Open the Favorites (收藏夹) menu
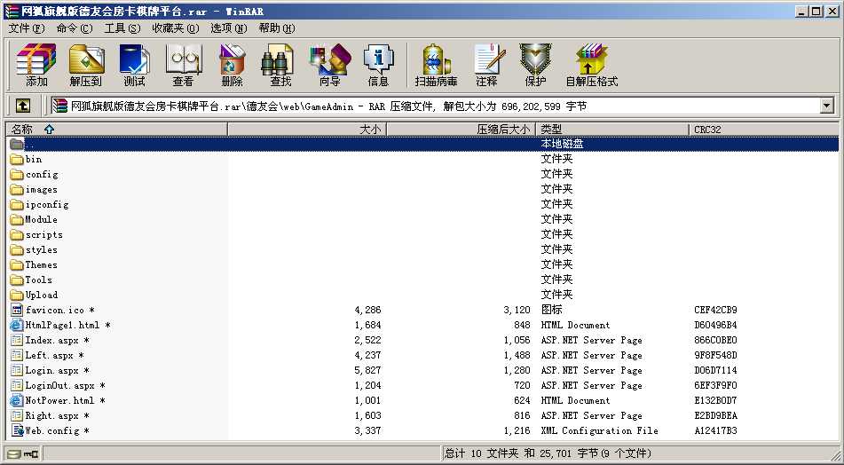This screenshot has height=465, width=844. 176,28
